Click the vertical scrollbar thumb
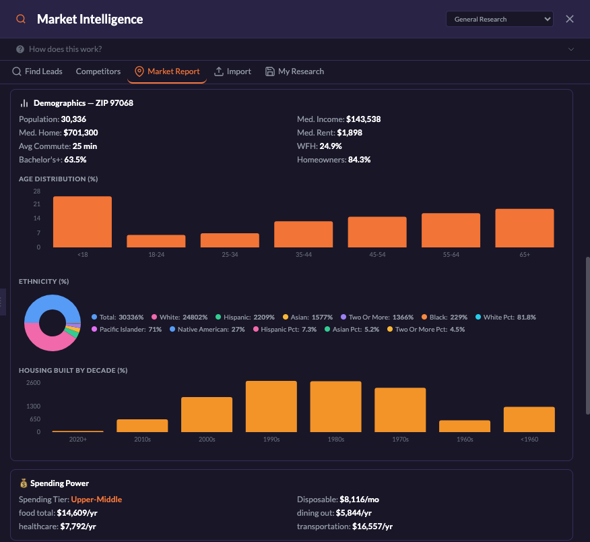 point(587,336)
